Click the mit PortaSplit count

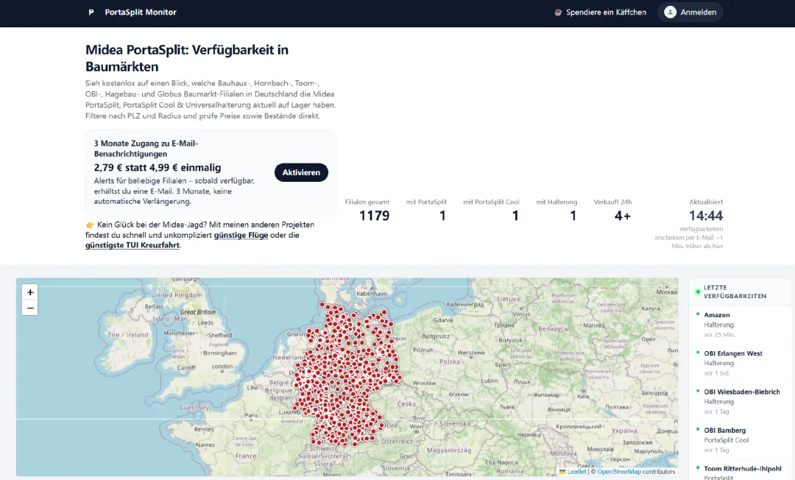pyautogui.click(x=442, y=216)
